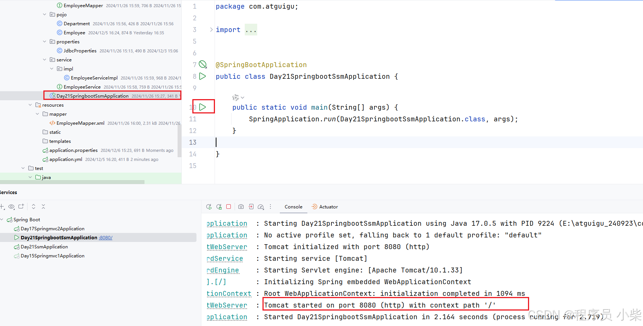Viewport: 643px width, 326px height.
Task: Click the tWebServer link on Tomcat started line
Action: pyautogui.click(x=227, y=305)
